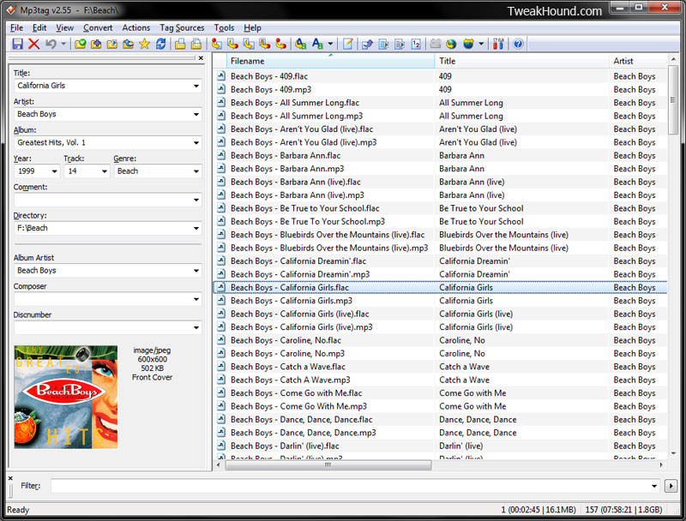
Task: Open the web tag source globe icon
Action: [451, 44]
